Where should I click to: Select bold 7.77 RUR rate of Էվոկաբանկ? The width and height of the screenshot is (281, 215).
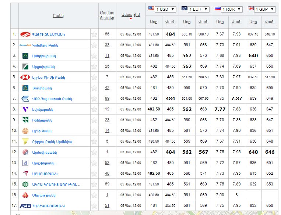click(x=220, y=109)
